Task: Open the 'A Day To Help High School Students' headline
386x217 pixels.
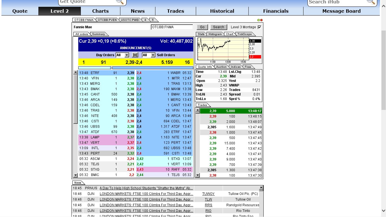Action: click(146, 188)
